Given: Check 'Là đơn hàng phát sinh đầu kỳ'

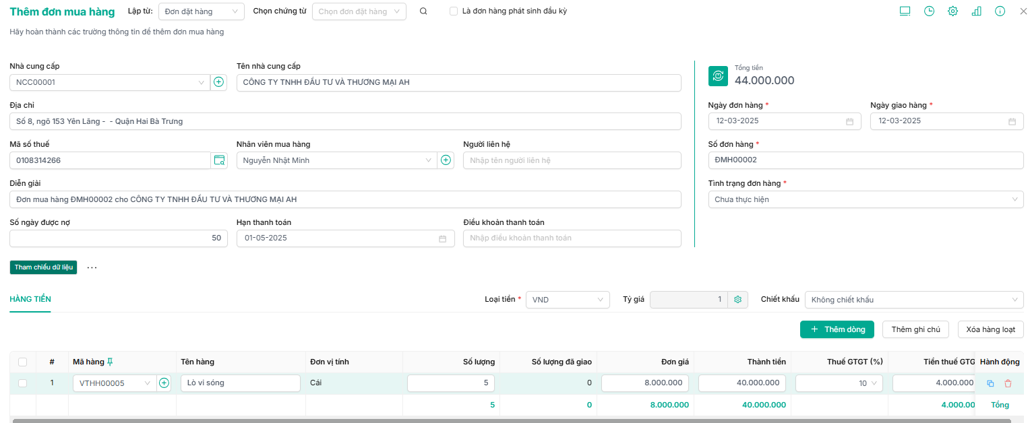Looking at the screenshot, I should [454, 11].
